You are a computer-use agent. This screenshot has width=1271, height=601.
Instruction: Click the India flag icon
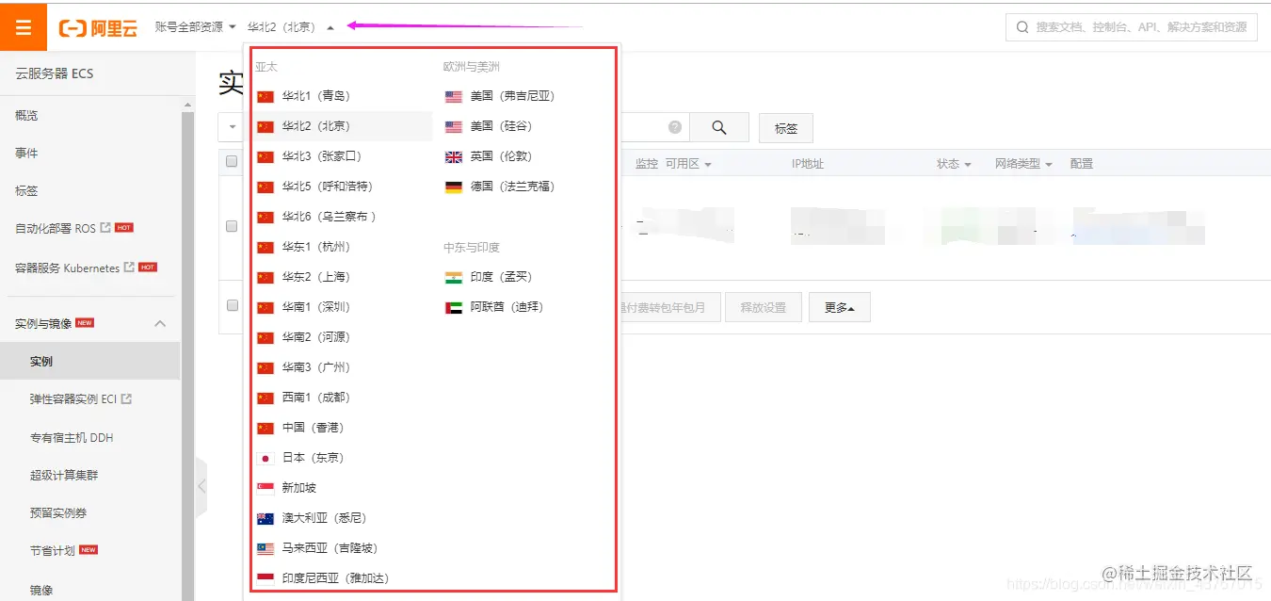click(454, 277)
